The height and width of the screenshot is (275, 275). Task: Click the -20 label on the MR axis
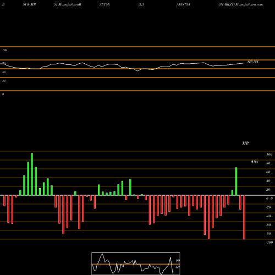[x=268, y=207]
